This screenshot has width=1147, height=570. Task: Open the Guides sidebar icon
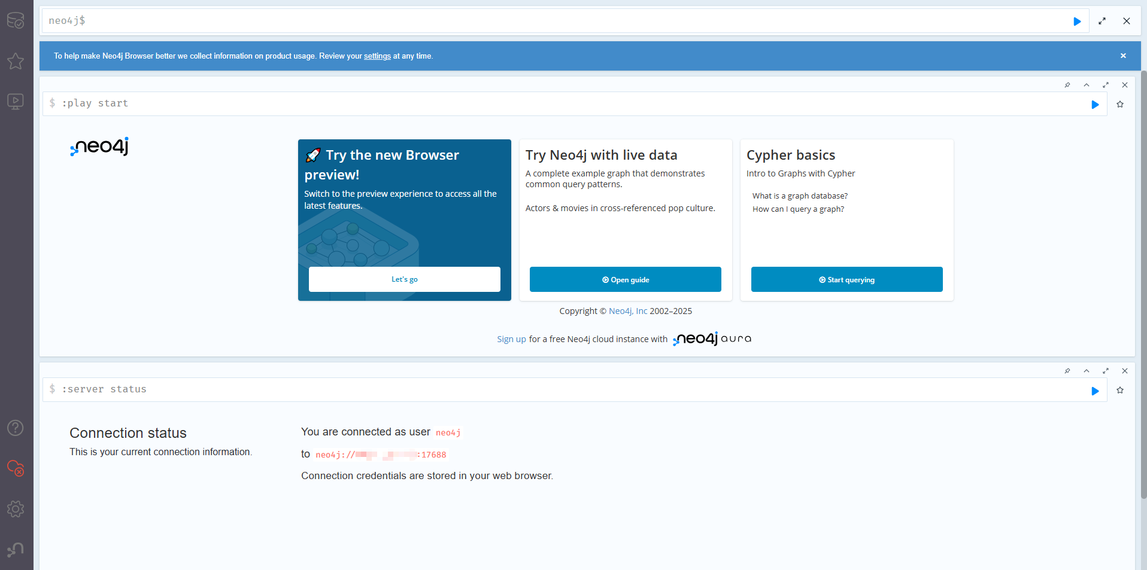pyautogui.click(x=16, y=101)
